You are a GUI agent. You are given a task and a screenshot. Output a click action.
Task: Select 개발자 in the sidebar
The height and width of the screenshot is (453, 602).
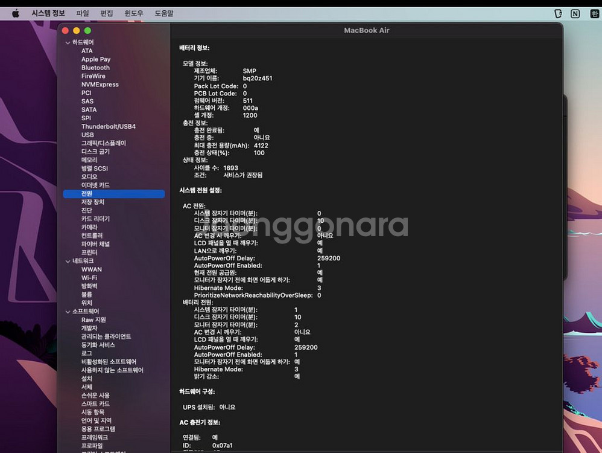(89, 329)
